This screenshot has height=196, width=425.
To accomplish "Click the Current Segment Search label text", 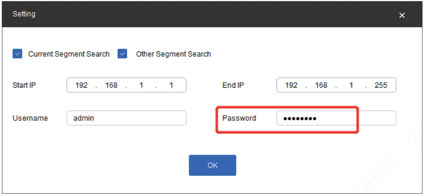I will (69, 54).
